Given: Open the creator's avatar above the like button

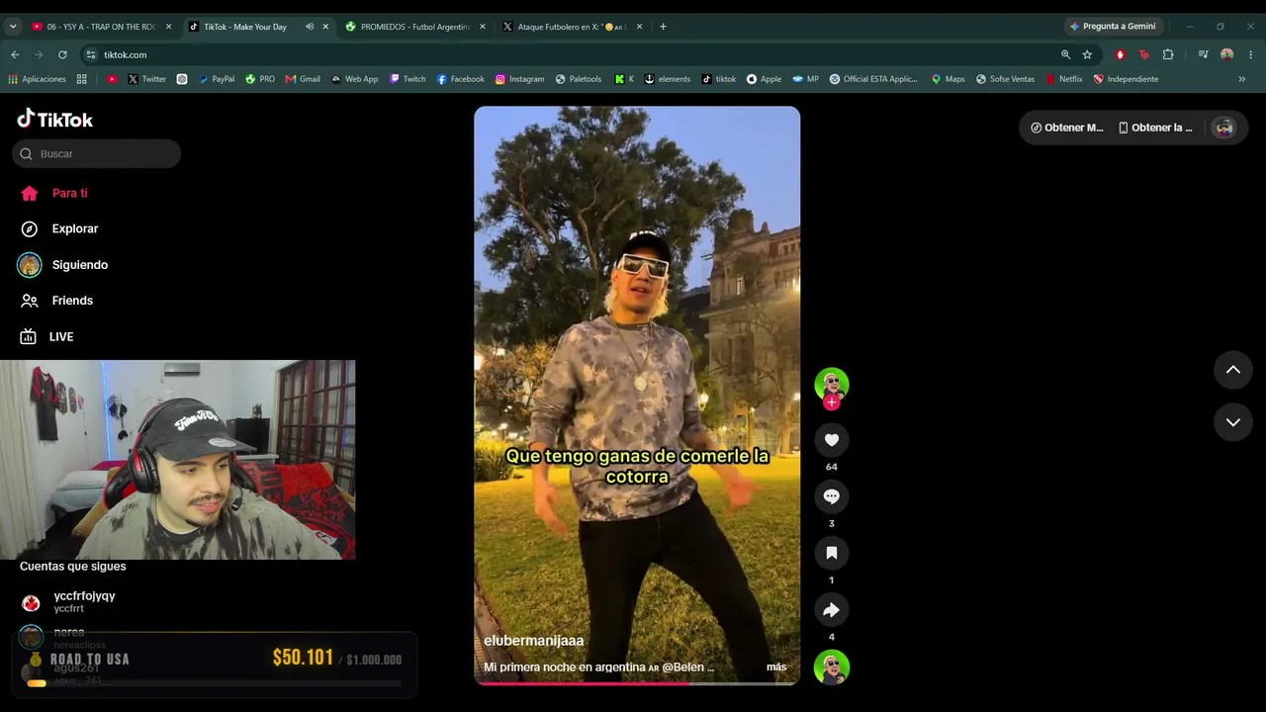Looking at the screenshot, I should (832, 384).
